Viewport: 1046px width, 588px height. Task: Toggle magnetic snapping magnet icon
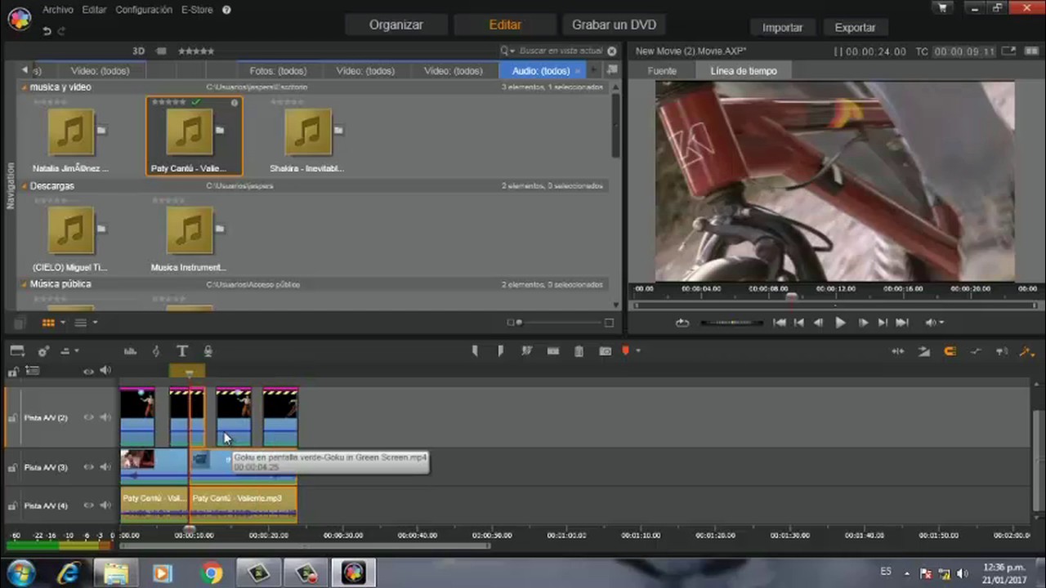950,351
